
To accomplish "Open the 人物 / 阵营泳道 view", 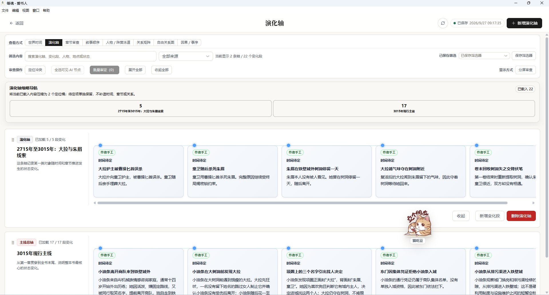I will tap(118, 43).
